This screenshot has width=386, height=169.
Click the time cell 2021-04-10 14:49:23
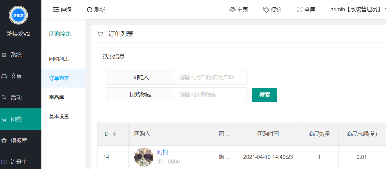[x=268, y=157]
